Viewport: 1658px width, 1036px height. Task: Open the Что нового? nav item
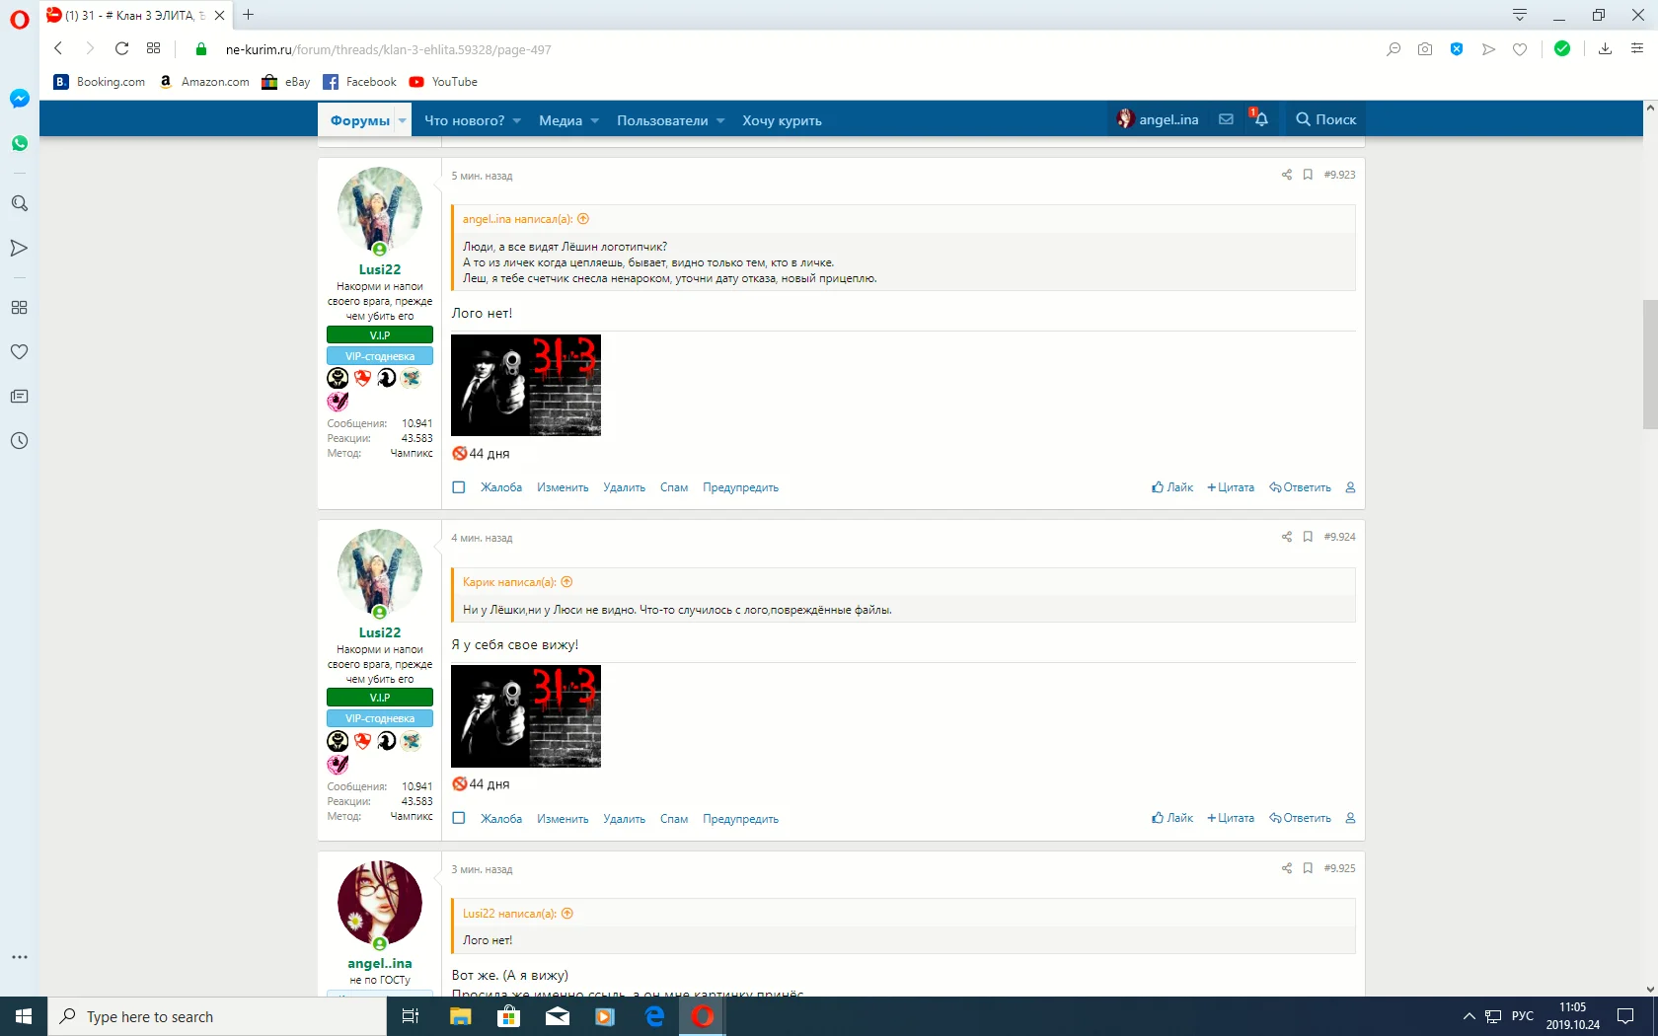click(464, 120)
